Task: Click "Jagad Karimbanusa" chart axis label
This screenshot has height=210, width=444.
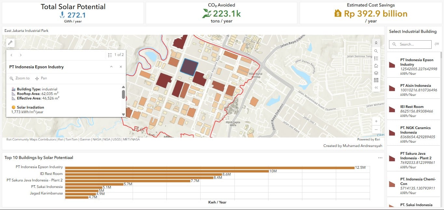Action: (46, 194)
